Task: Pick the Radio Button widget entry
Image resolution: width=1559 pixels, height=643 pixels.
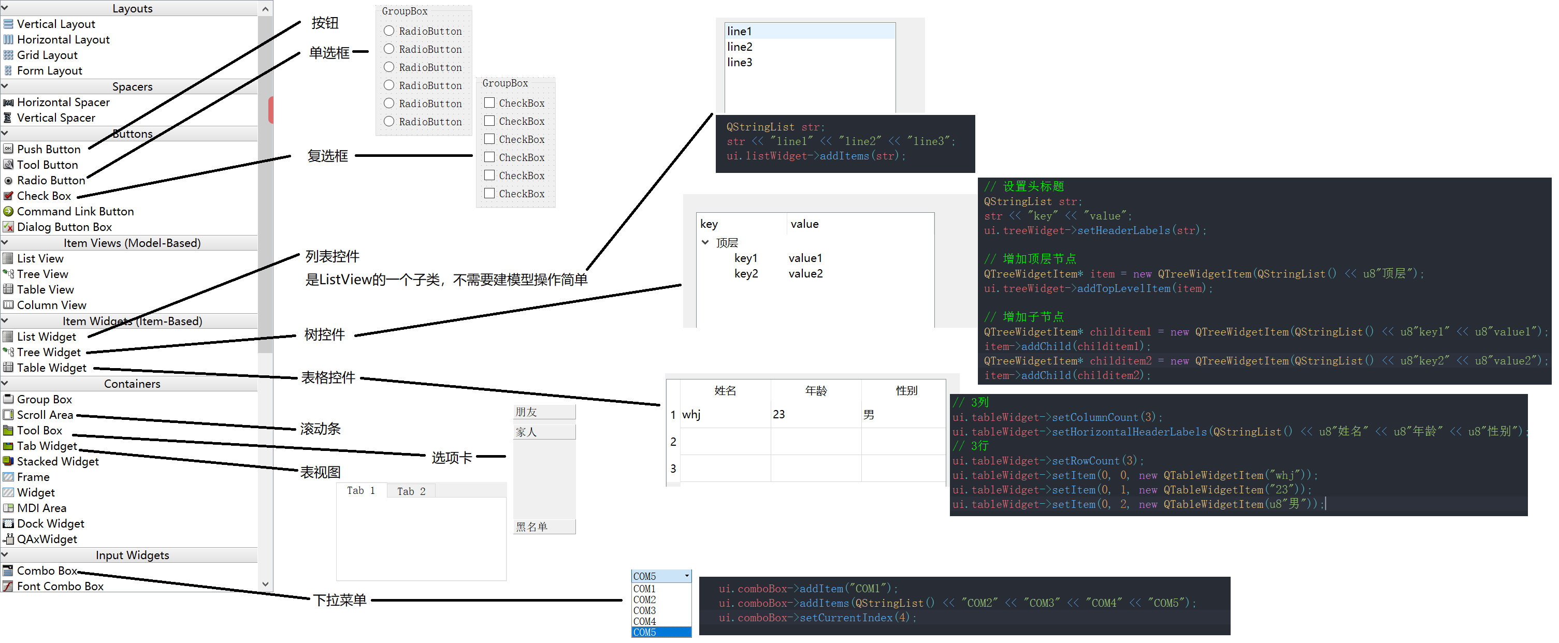Action: [x=45, y=181]
